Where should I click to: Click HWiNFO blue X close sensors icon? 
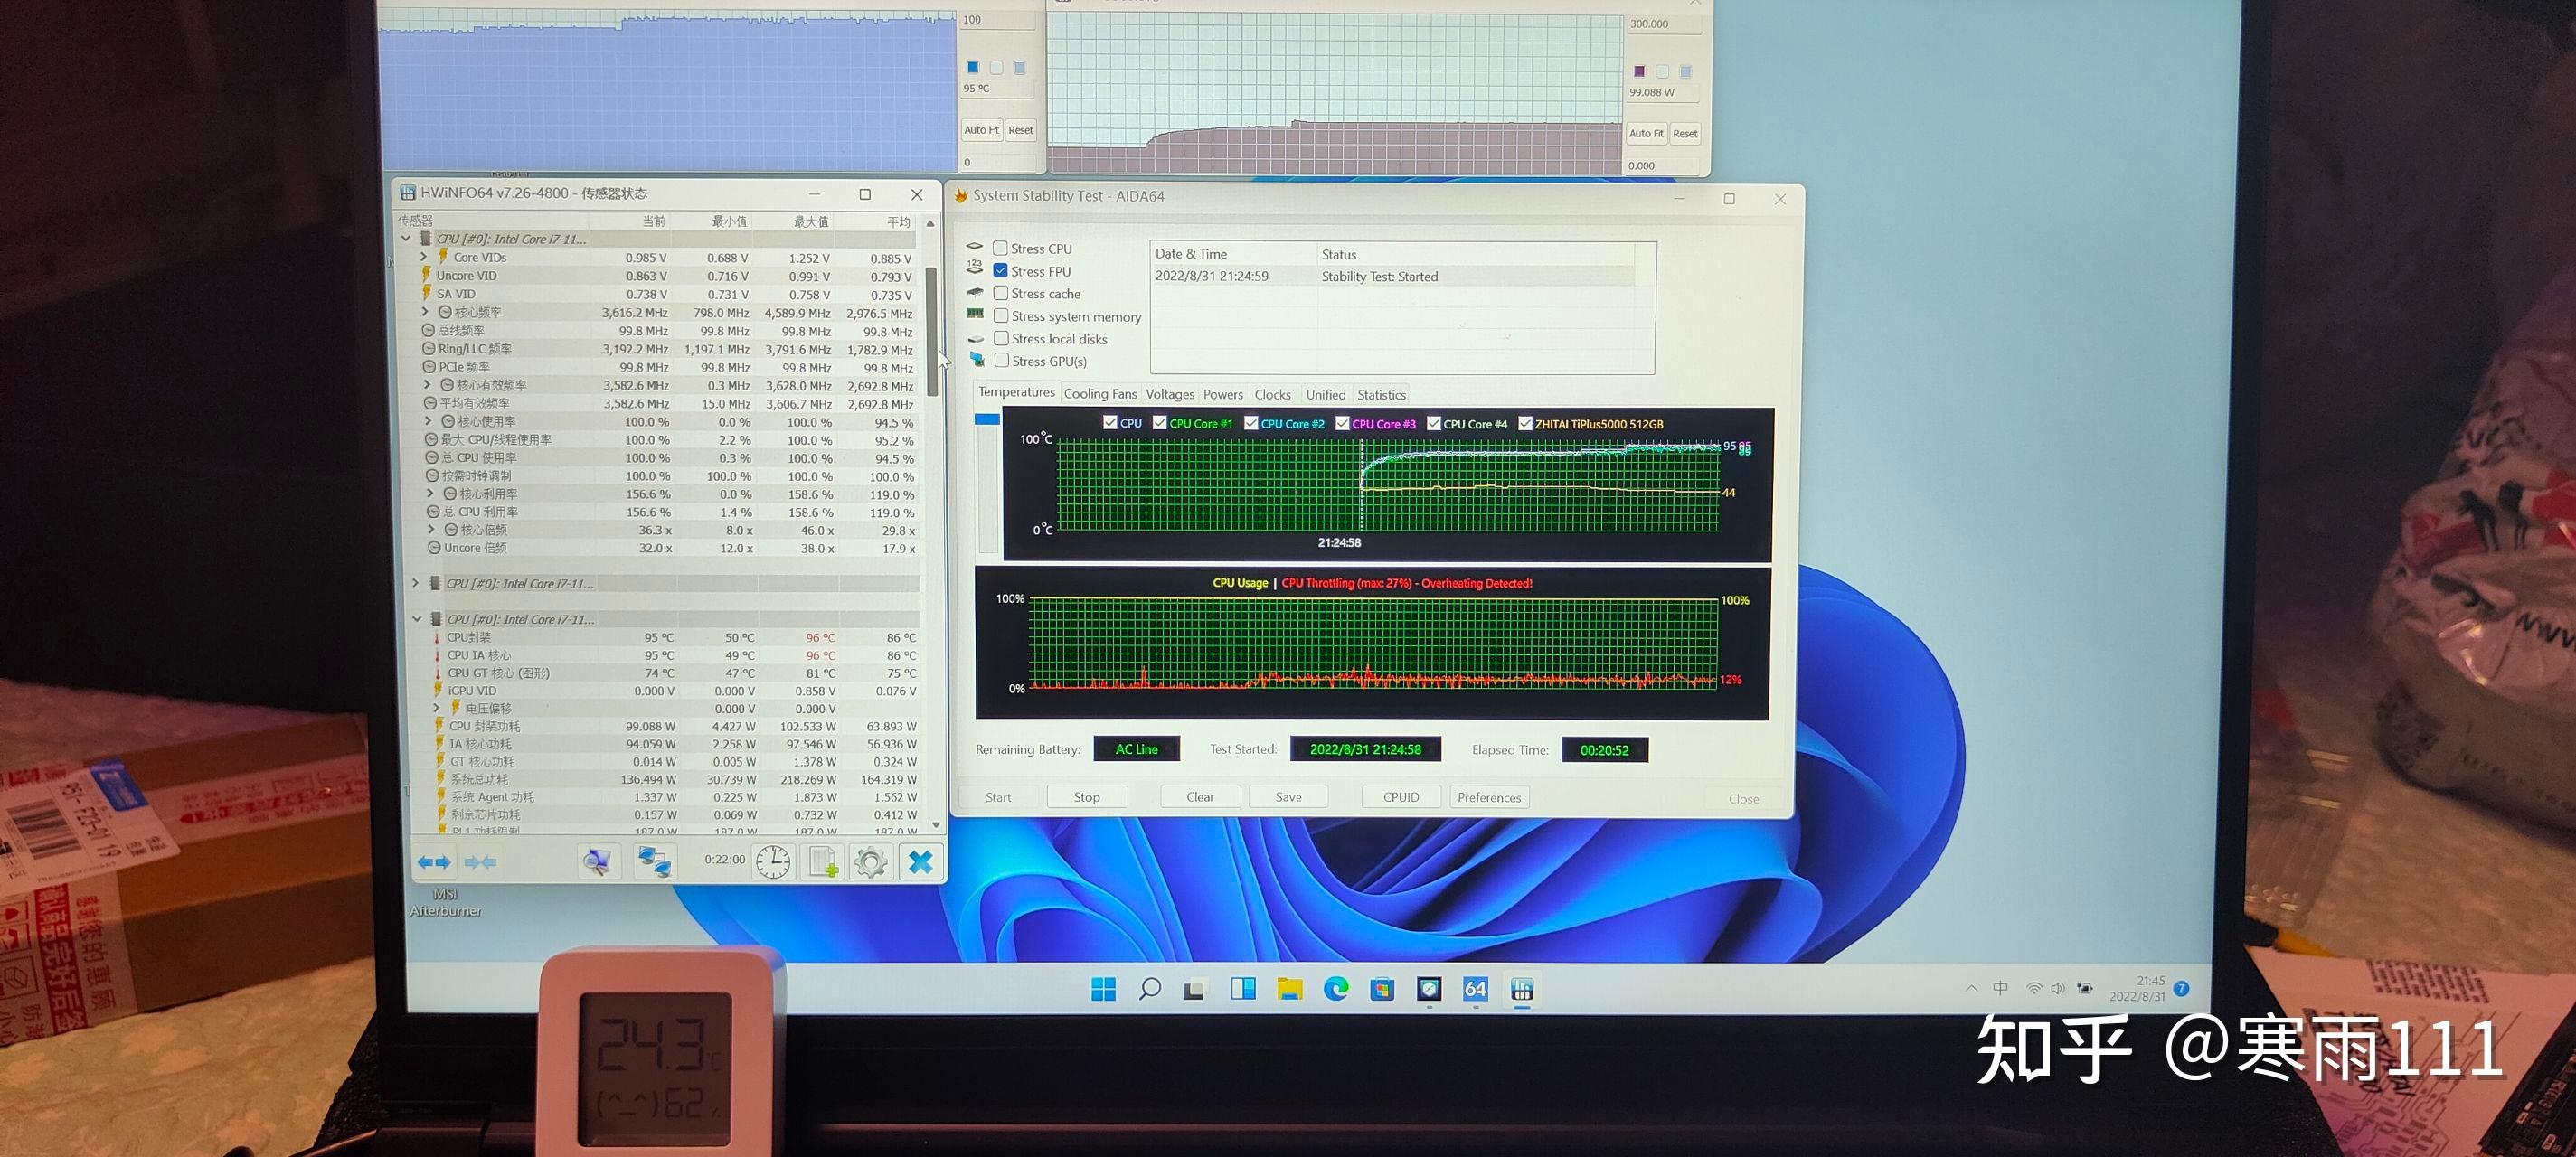point(920,861)
